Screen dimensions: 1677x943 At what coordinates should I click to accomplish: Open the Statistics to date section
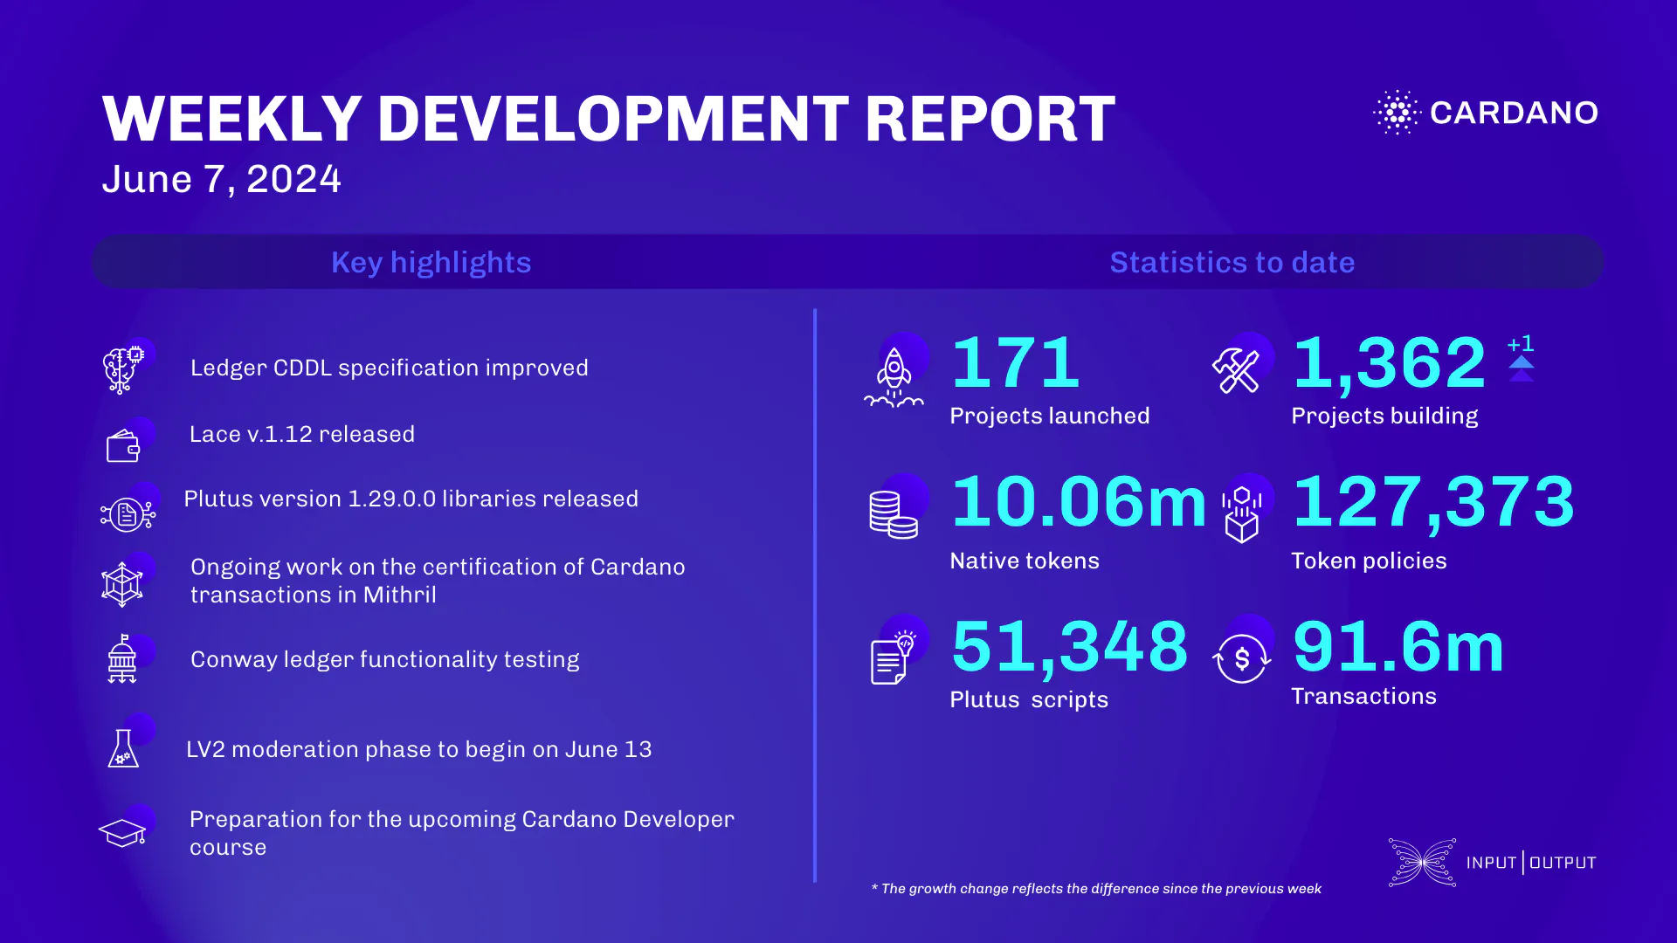click(1232, 262)
